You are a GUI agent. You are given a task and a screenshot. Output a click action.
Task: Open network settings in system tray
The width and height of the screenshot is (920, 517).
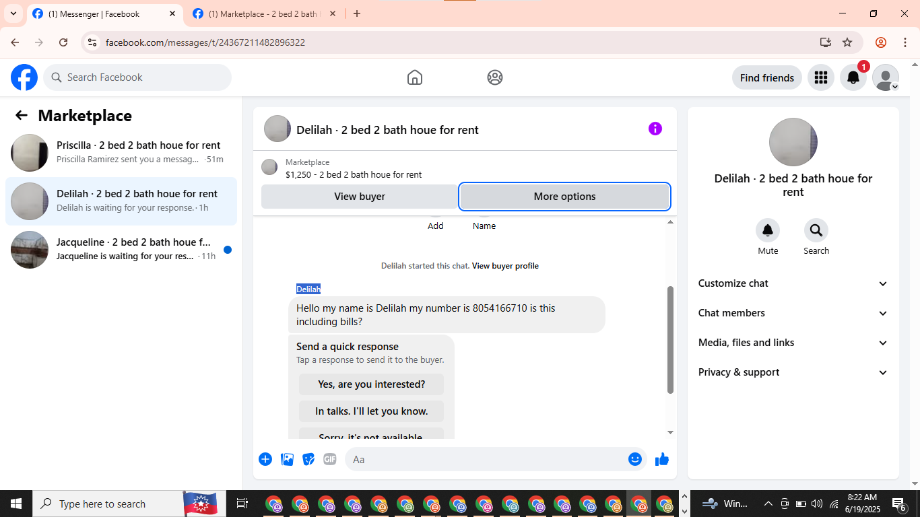point(834,504)
